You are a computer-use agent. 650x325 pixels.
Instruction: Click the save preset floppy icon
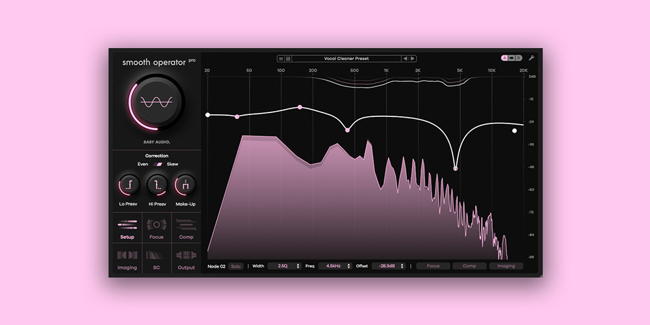pyautogui.click(x=288, y=59)
